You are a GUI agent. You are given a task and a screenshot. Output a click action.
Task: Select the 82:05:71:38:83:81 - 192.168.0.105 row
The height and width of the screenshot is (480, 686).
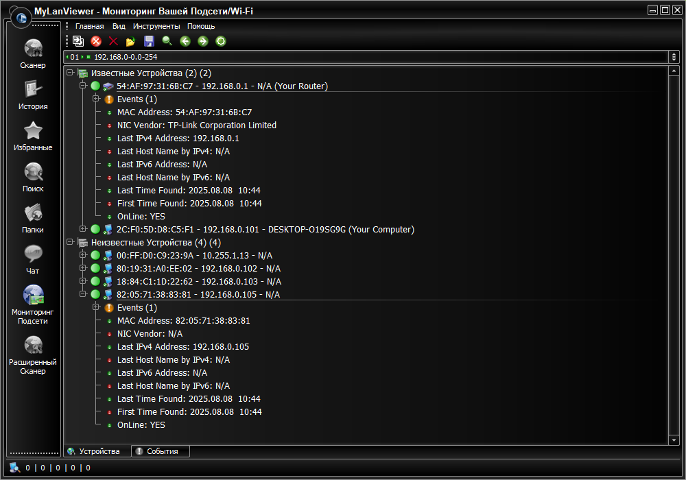click(198, 295)
